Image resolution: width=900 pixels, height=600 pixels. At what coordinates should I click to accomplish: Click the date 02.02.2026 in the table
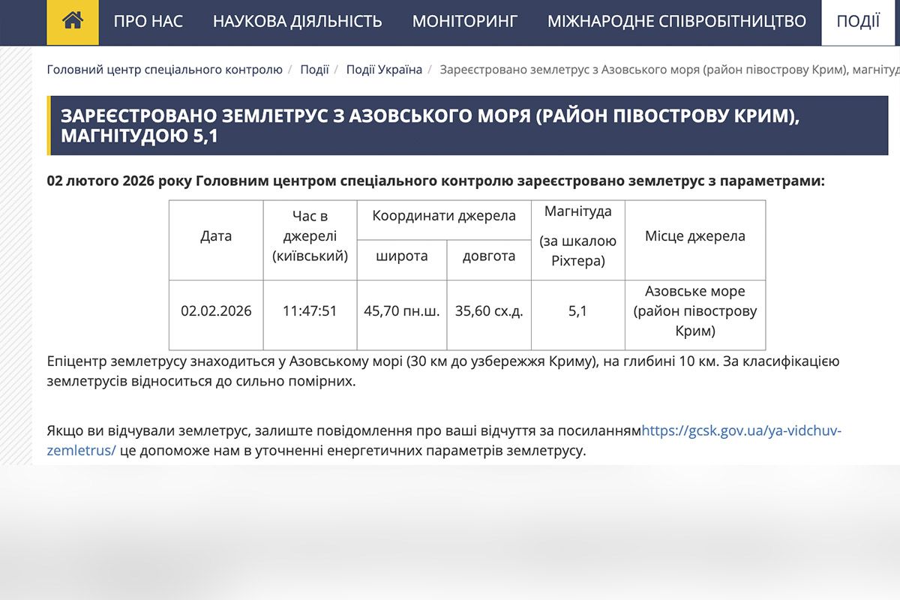pos(216,310)
